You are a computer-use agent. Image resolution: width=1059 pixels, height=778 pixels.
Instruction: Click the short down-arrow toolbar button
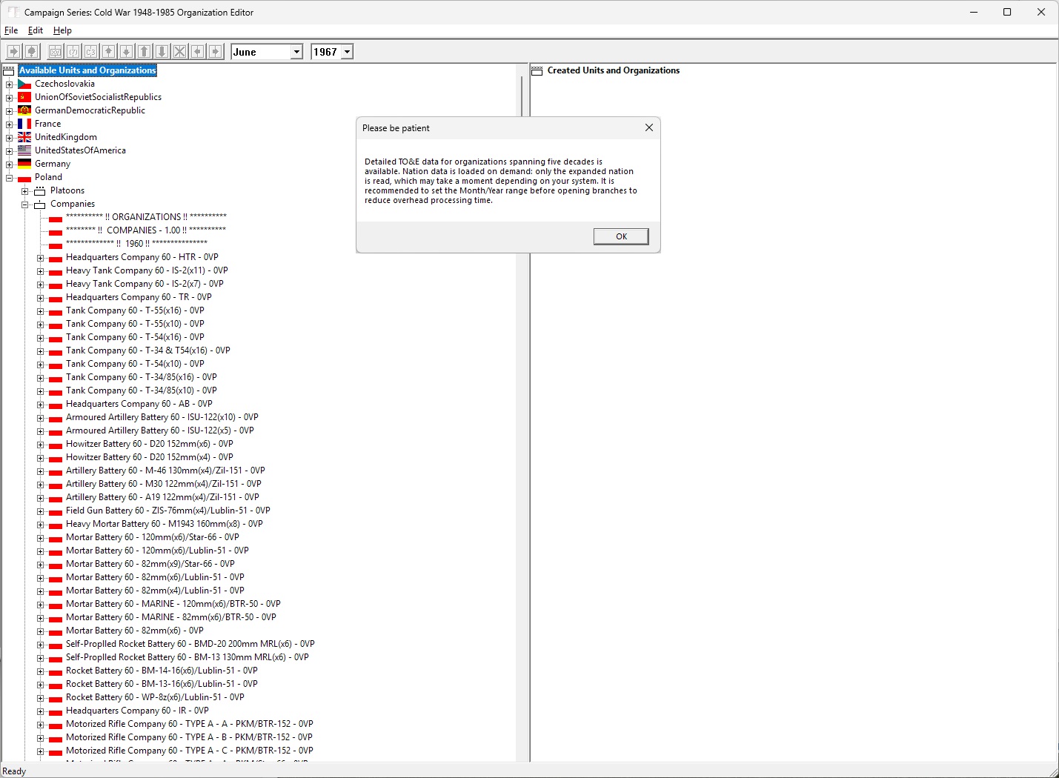127,51
